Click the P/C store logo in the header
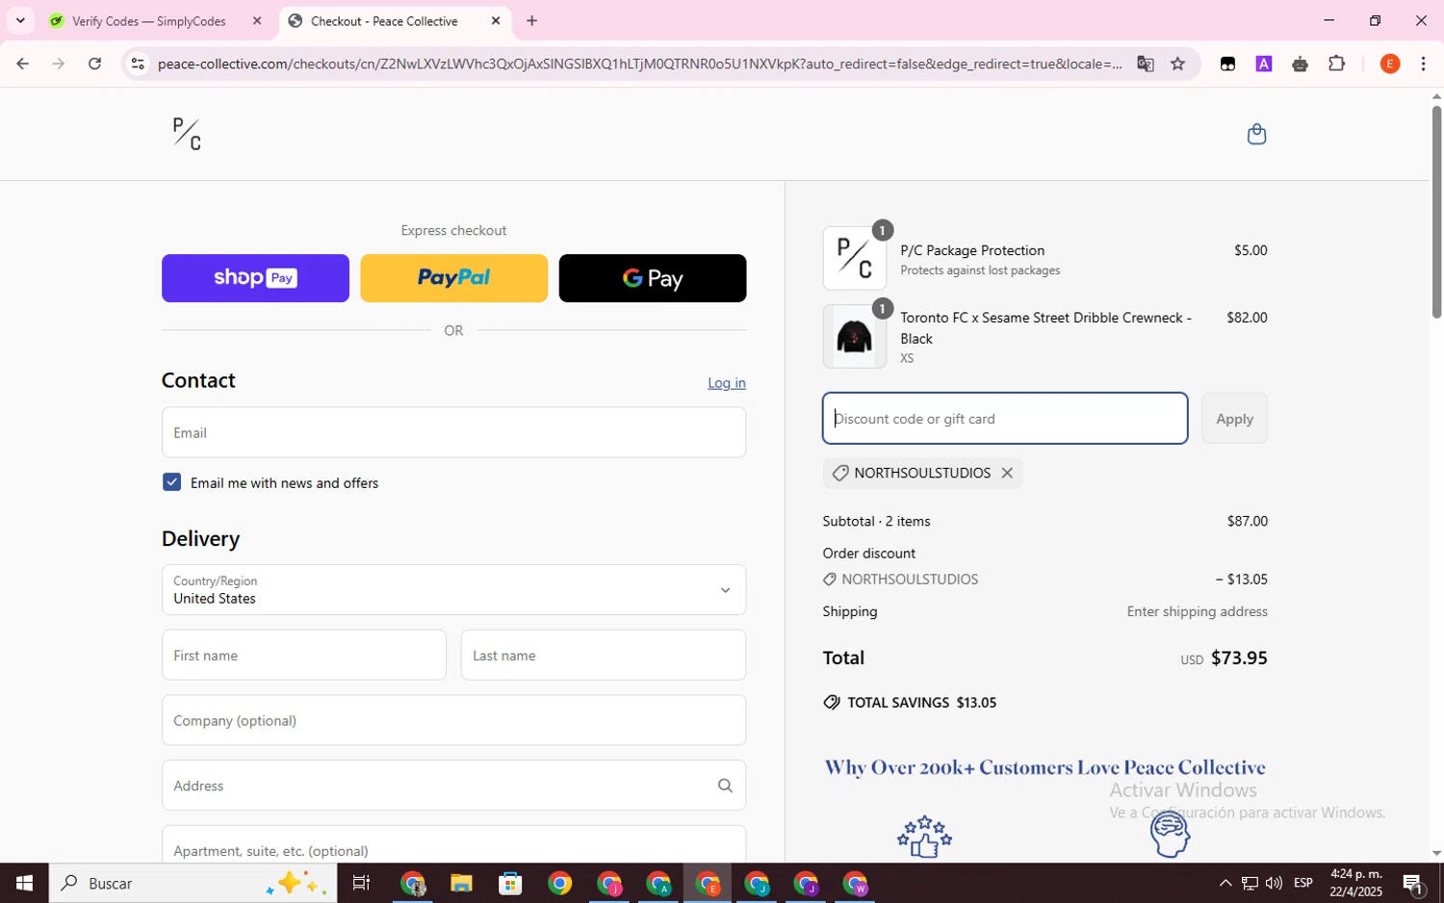Viewport: 1444px width, 903px height. pos(187,134)
